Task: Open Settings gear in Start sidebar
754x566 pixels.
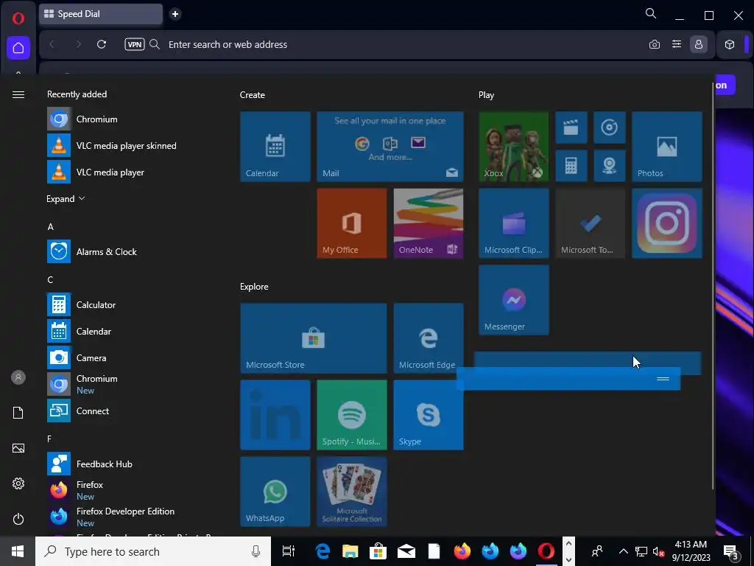Action: click(18, 483)
